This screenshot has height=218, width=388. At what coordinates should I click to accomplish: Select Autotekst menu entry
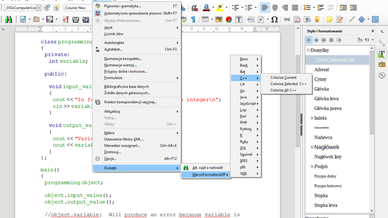pos(137,49)
